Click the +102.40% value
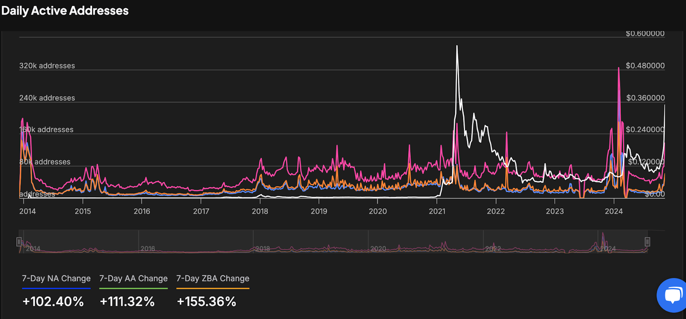Screen dimensions: 686x319 point(53,301)
